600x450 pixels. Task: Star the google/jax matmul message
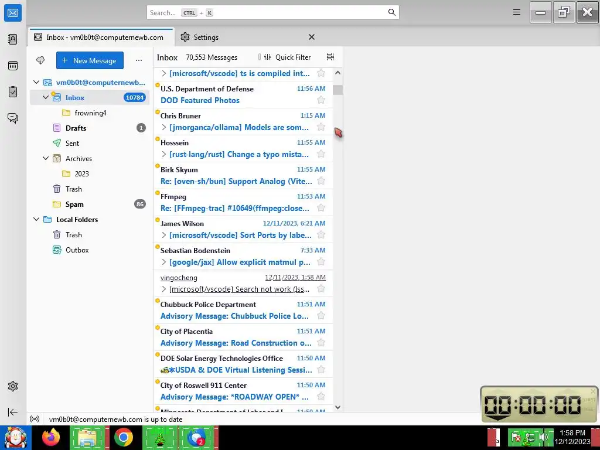(x=321, y=262)
